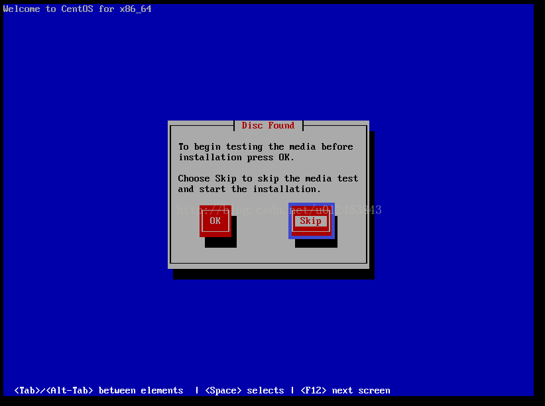
Task: Choose OK to test the media
Action: click(215, 221)
